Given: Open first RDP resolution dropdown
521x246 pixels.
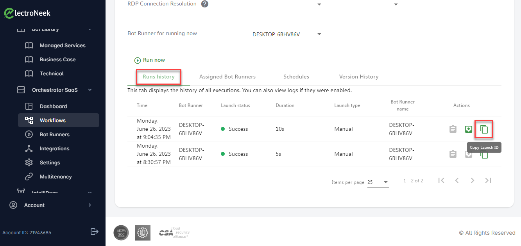Looking at the screenshot, I should click(x=288, y=5).
